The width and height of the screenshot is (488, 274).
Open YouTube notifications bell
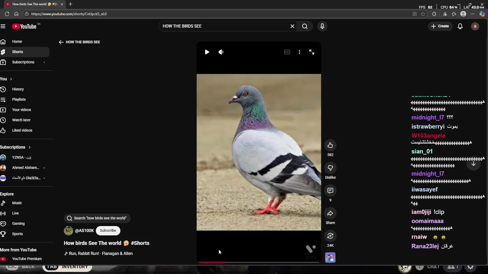coord(460,26)
